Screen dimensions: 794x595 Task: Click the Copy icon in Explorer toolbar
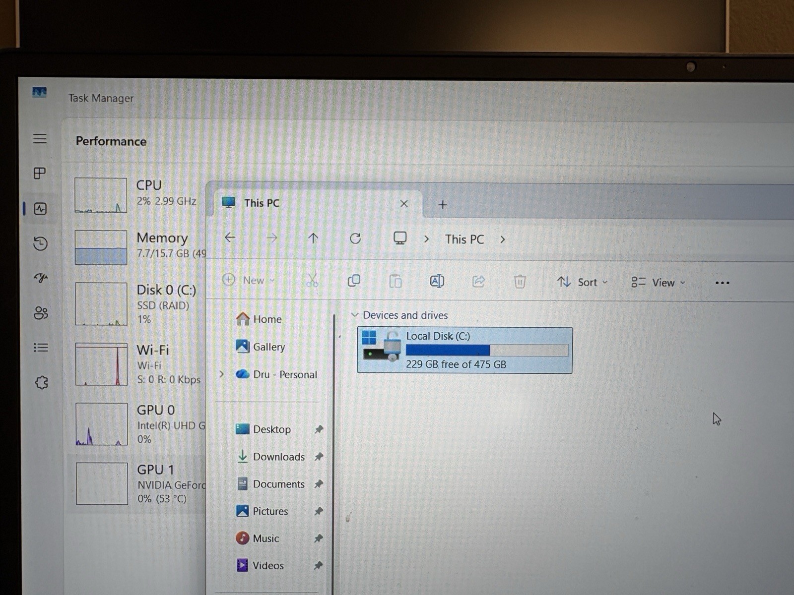pos(354,281)
